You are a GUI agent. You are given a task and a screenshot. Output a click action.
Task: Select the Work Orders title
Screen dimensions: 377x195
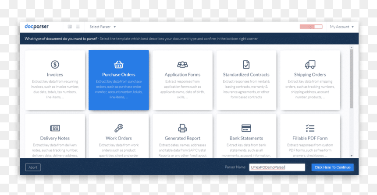(118, 138)
